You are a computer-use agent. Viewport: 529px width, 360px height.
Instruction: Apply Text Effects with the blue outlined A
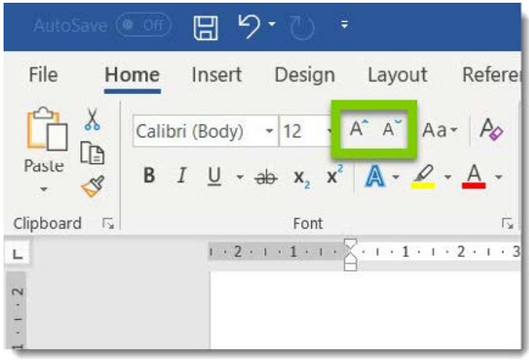[375, 176]
